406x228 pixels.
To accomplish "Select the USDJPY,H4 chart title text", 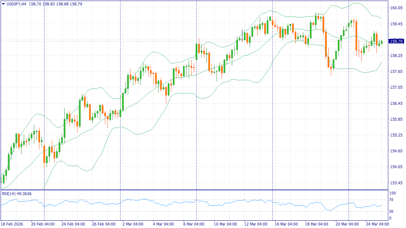I will 16,4.
